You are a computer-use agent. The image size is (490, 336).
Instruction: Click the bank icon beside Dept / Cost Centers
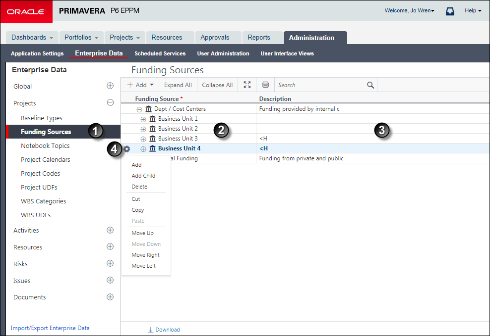[148, 109]
